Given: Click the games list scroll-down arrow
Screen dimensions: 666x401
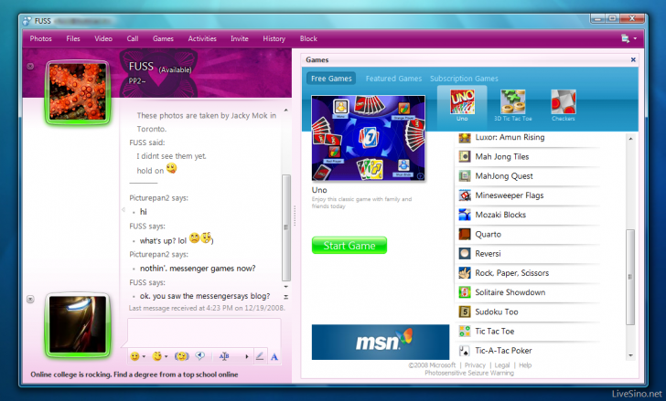Looking at the screenshot, I should click(x=630, y=355).
